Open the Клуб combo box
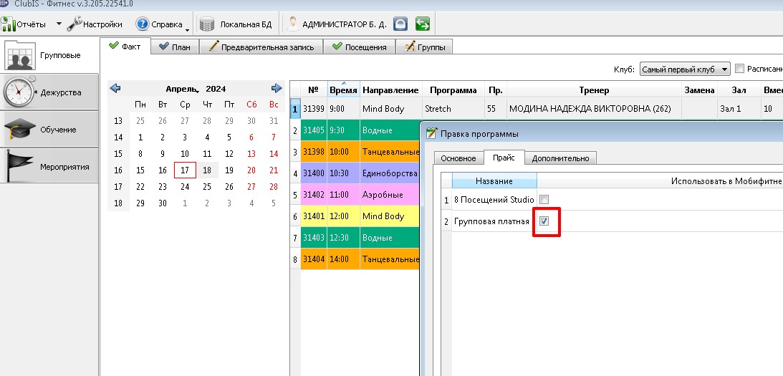This screenshot has width=783, height=376. [x=685, y=69]
